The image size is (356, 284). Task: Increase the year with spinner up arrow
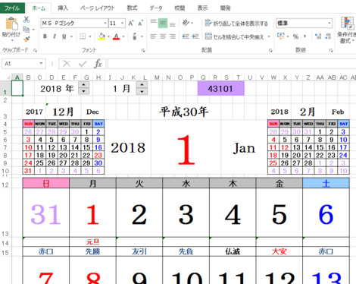point(83,85)
